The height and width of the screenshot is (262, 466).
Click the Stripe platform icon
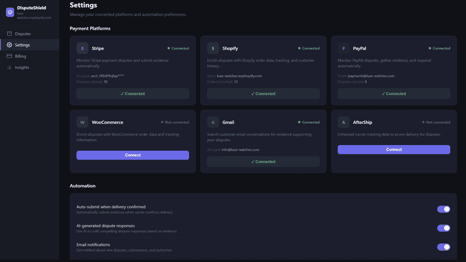coord(82,48)
